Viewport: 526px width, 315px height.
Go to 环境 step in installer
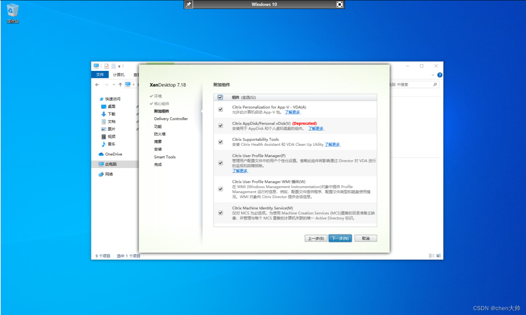(158, 96)
